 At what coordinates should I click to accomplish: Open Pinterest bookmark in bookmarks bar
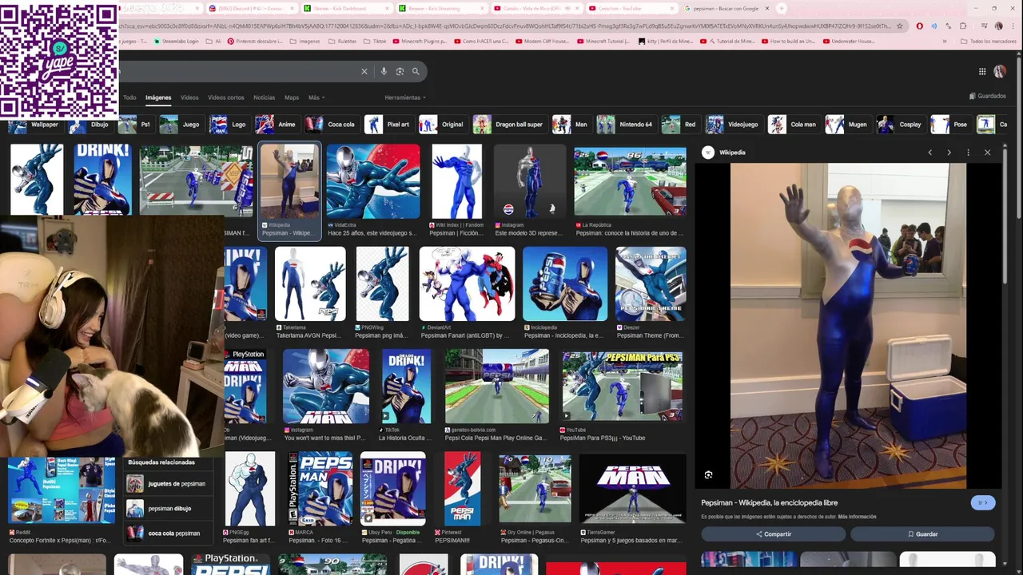(254, 41)
